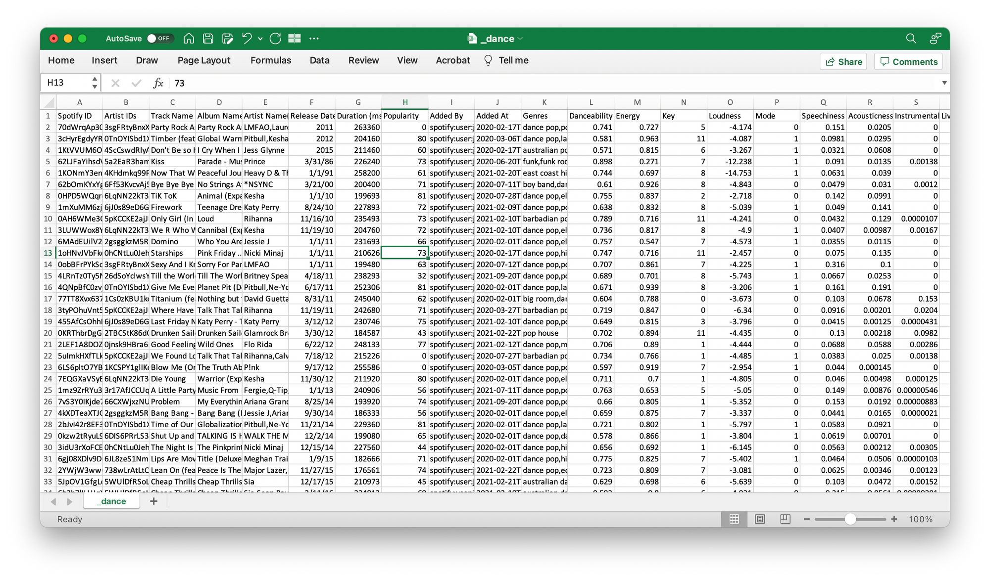Select Page Layout view icon in status bar

tap(760, 519)
